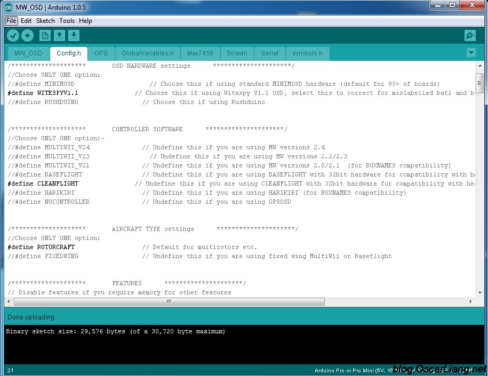Click the line '#define CLEANFLIGHT'
The width and height of the screenshot is (488, 376).
(x=43, y=183)
